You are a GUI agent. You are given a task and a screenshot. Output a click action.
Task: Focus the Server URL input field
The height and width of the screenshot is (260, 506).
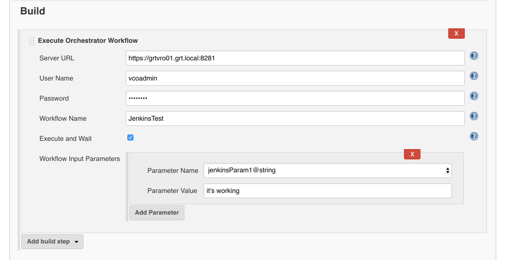coord(295,58)
